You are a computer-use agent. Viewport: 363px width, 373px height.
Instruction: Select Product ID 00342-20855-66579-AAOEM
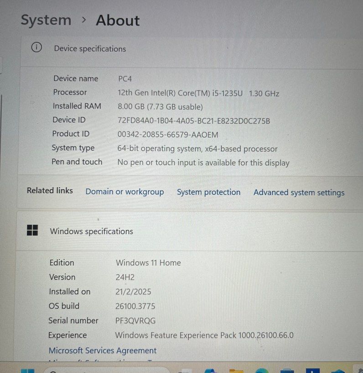168,135
